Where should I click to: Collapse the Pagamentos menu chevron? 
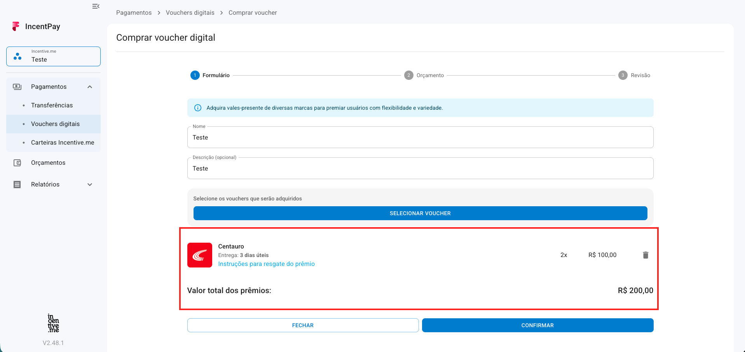90,87
